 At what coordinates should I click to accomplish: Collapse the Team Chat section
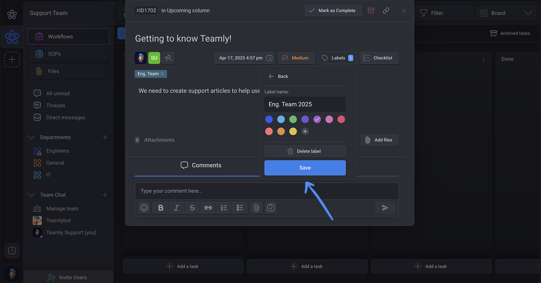point(31,195)
